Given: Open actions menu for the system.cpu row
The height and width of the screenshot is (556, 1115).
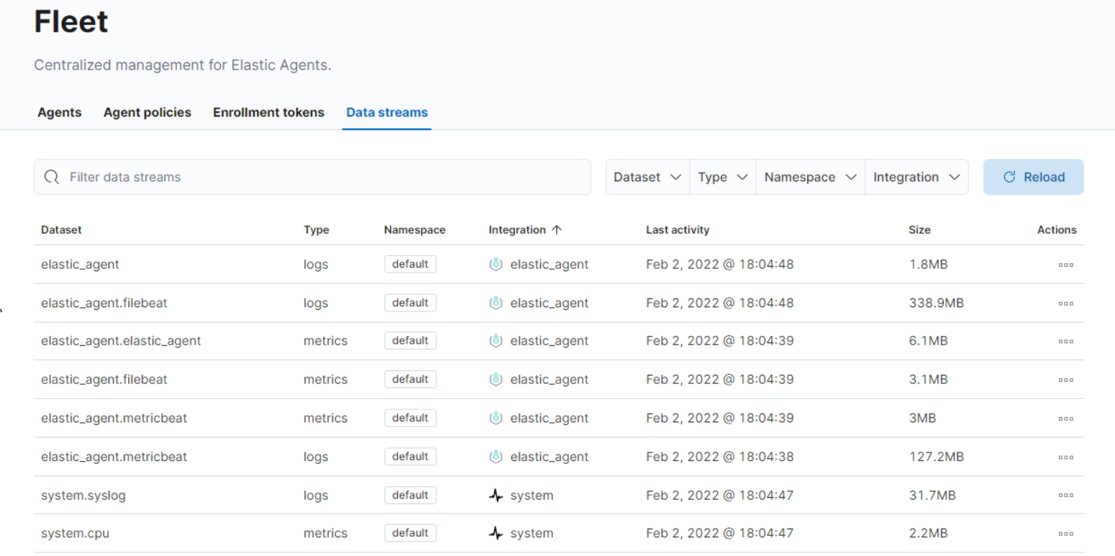Looking at the screenshot, I should [1065, 534].
